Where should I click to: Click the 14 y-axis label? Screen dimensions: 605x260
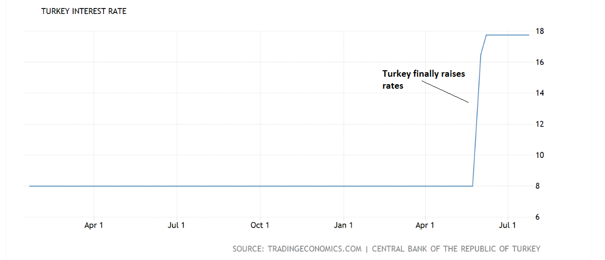539,93
